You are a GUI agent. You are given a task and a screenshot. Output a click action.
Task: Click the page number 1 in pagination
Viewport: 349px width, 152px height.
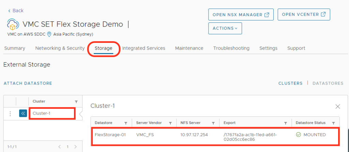pos(67,147)
